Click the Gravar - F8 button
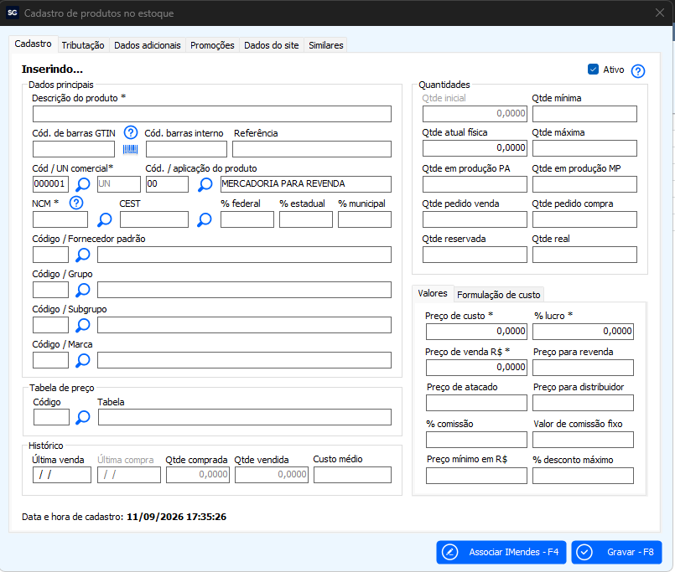This screenshot has width=675, height=572. (x=616, y=552)
